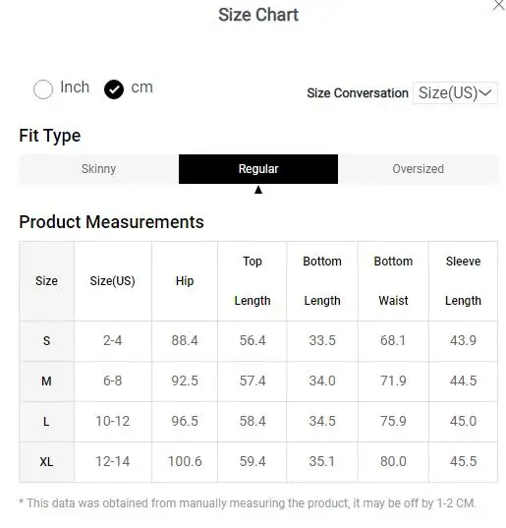Close the Size Chart dialog
The image size is (506, 528).
tap(499, 5)
